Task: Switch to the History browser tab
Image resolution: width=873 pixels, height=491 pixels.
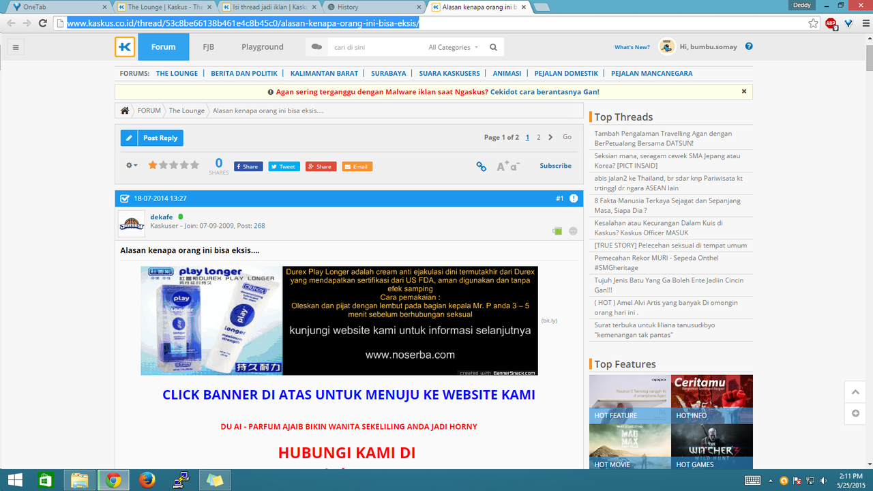Action: pos(374,7)
